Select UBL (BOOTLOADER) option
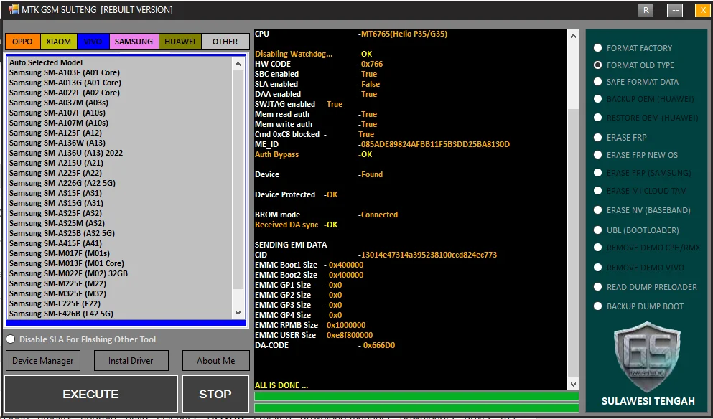The height and width of the screenshot is (419, 713). click(636, 230)
